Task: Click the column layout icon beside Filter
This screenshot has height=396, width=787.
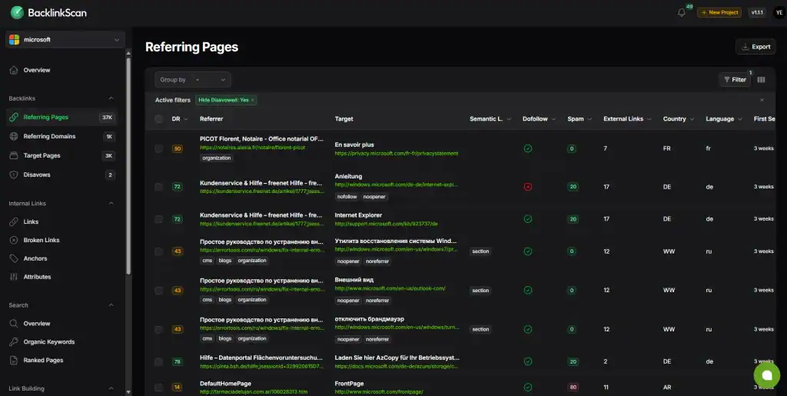Action: pyautogui.click(x=762, y=79)
